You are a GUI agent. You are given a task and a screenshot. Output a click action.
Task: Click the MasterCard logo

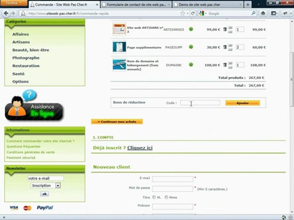(27, 208)
